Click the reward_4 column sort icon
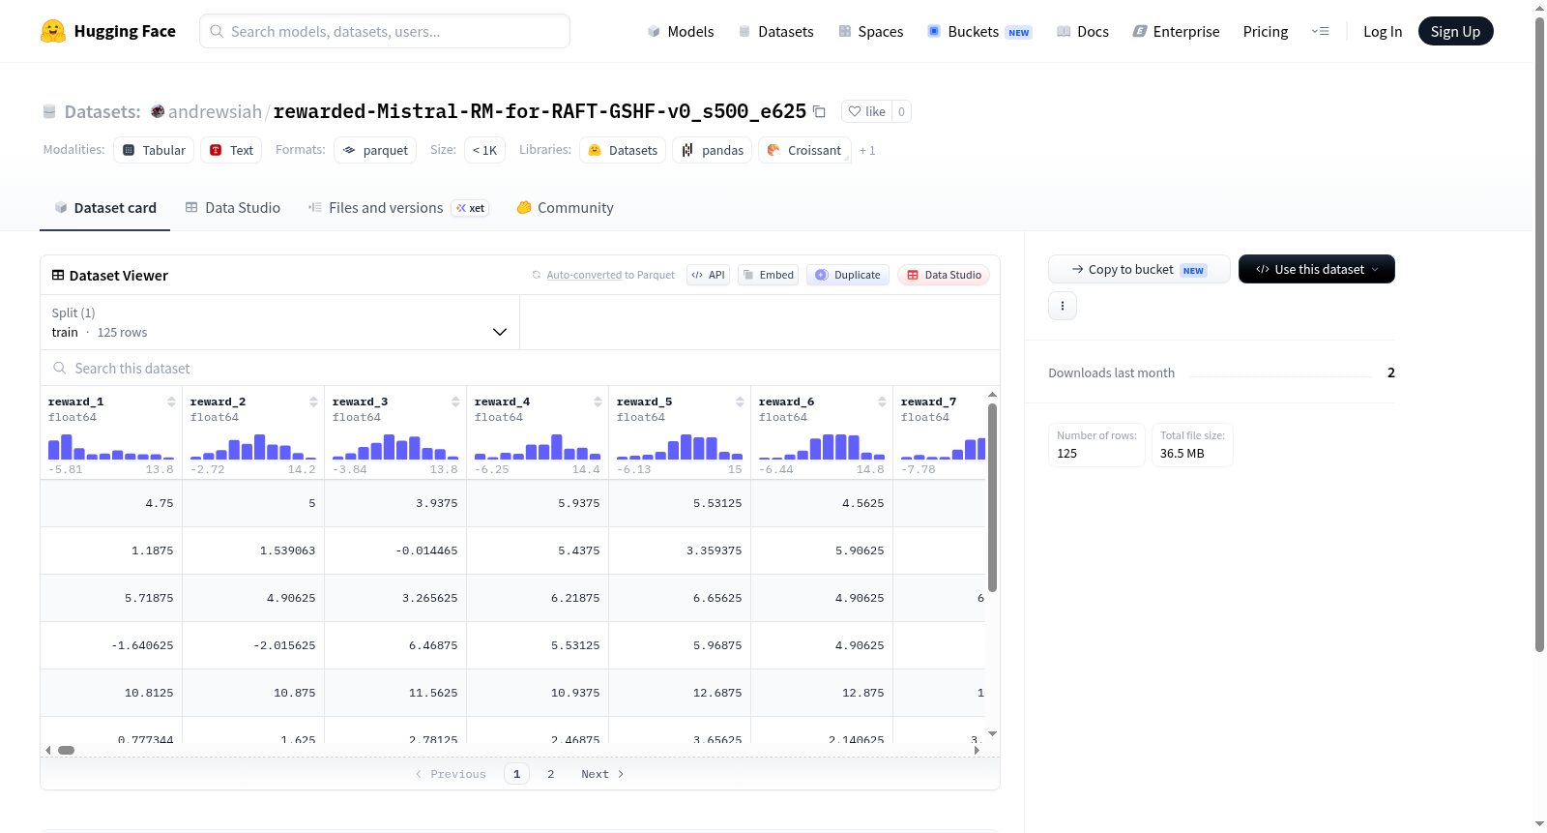The image size is (1547, 833). click(x=598, y=402)
